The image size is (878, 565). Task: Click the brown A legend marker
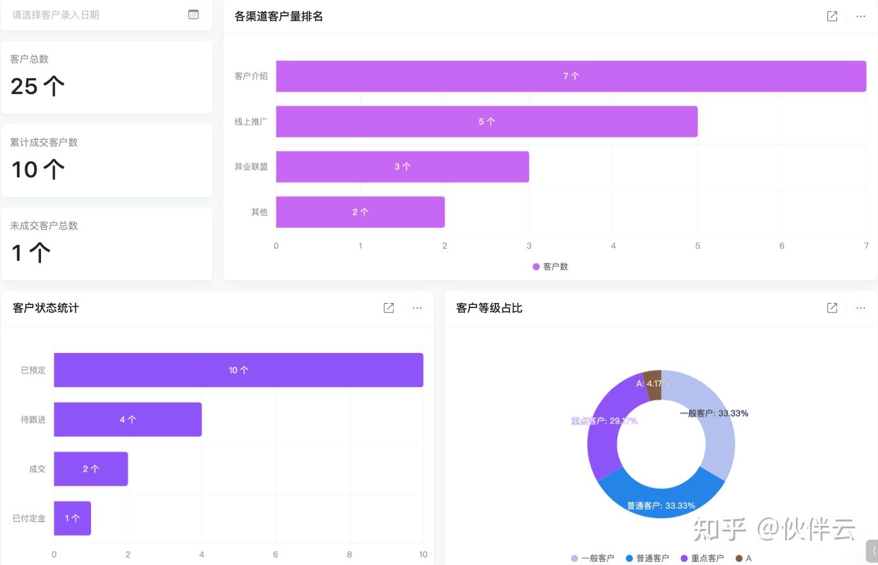[x=739, y=558]
